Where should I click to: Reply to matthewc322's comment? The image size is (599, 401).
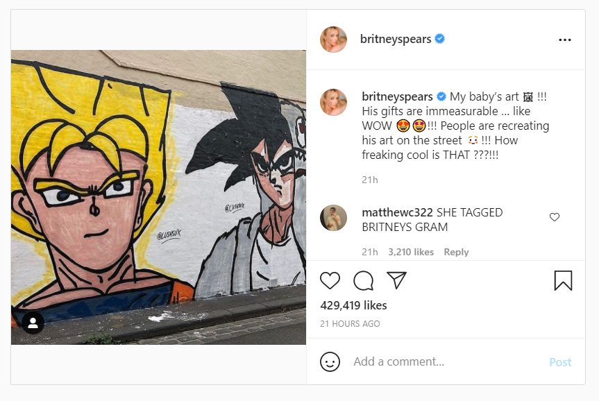456,252
